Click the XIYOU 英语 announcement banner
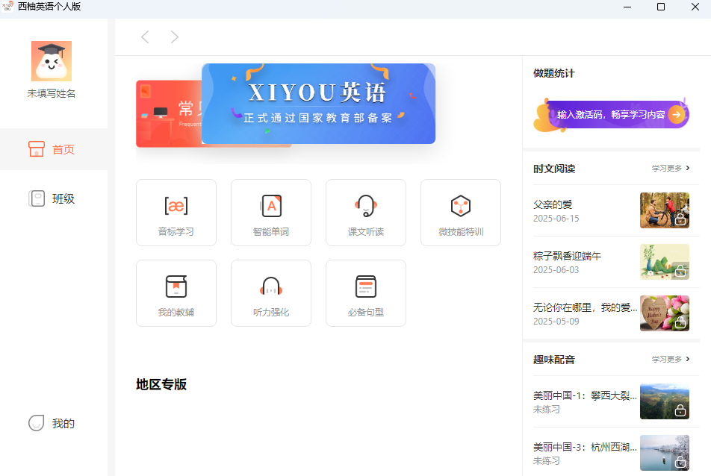This screenshot has width=711, height=476. click(x=318, y=103)
